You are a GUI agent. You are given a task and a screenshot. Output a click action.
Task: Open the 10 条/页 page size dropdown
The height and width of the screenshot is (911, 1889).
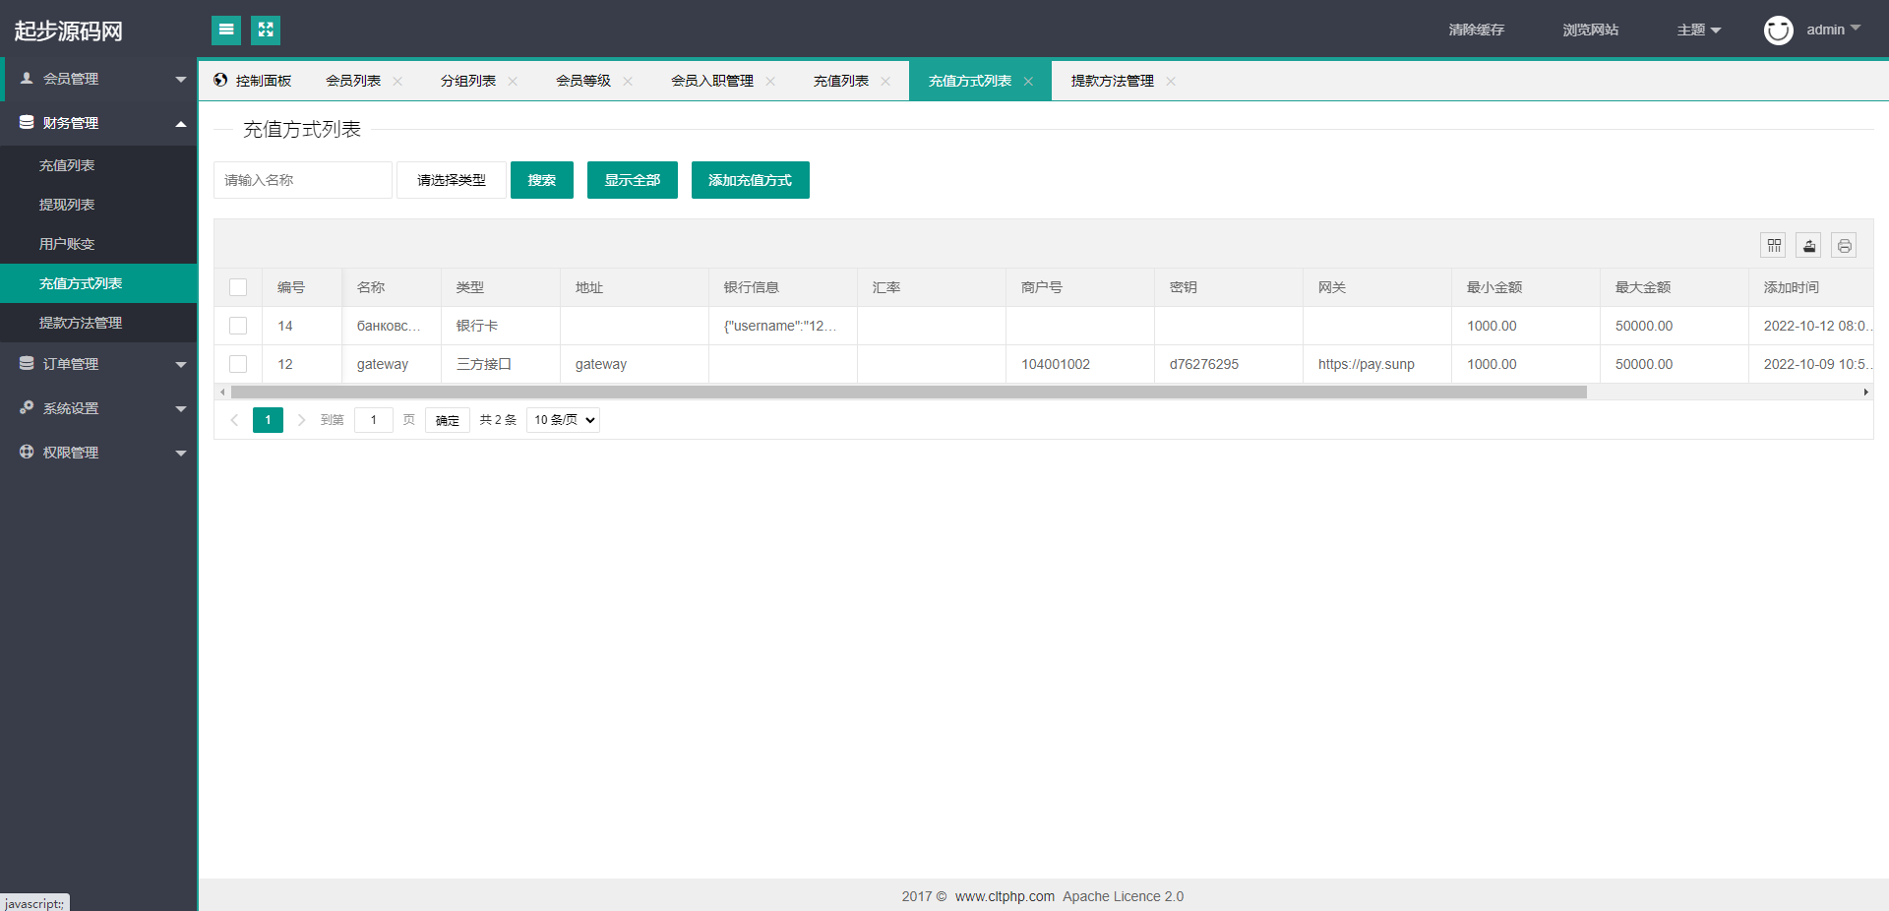click(x=564, y=420)
